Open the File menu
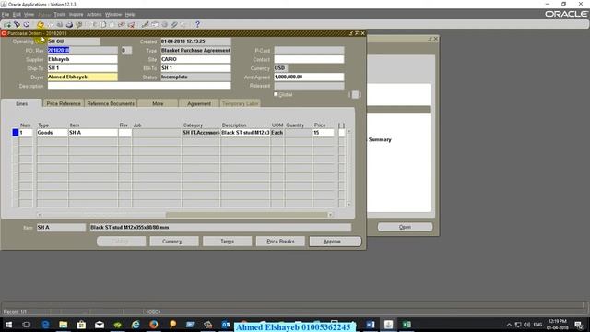Viewport: 590px width, 332px height. (x=6, y=15)
